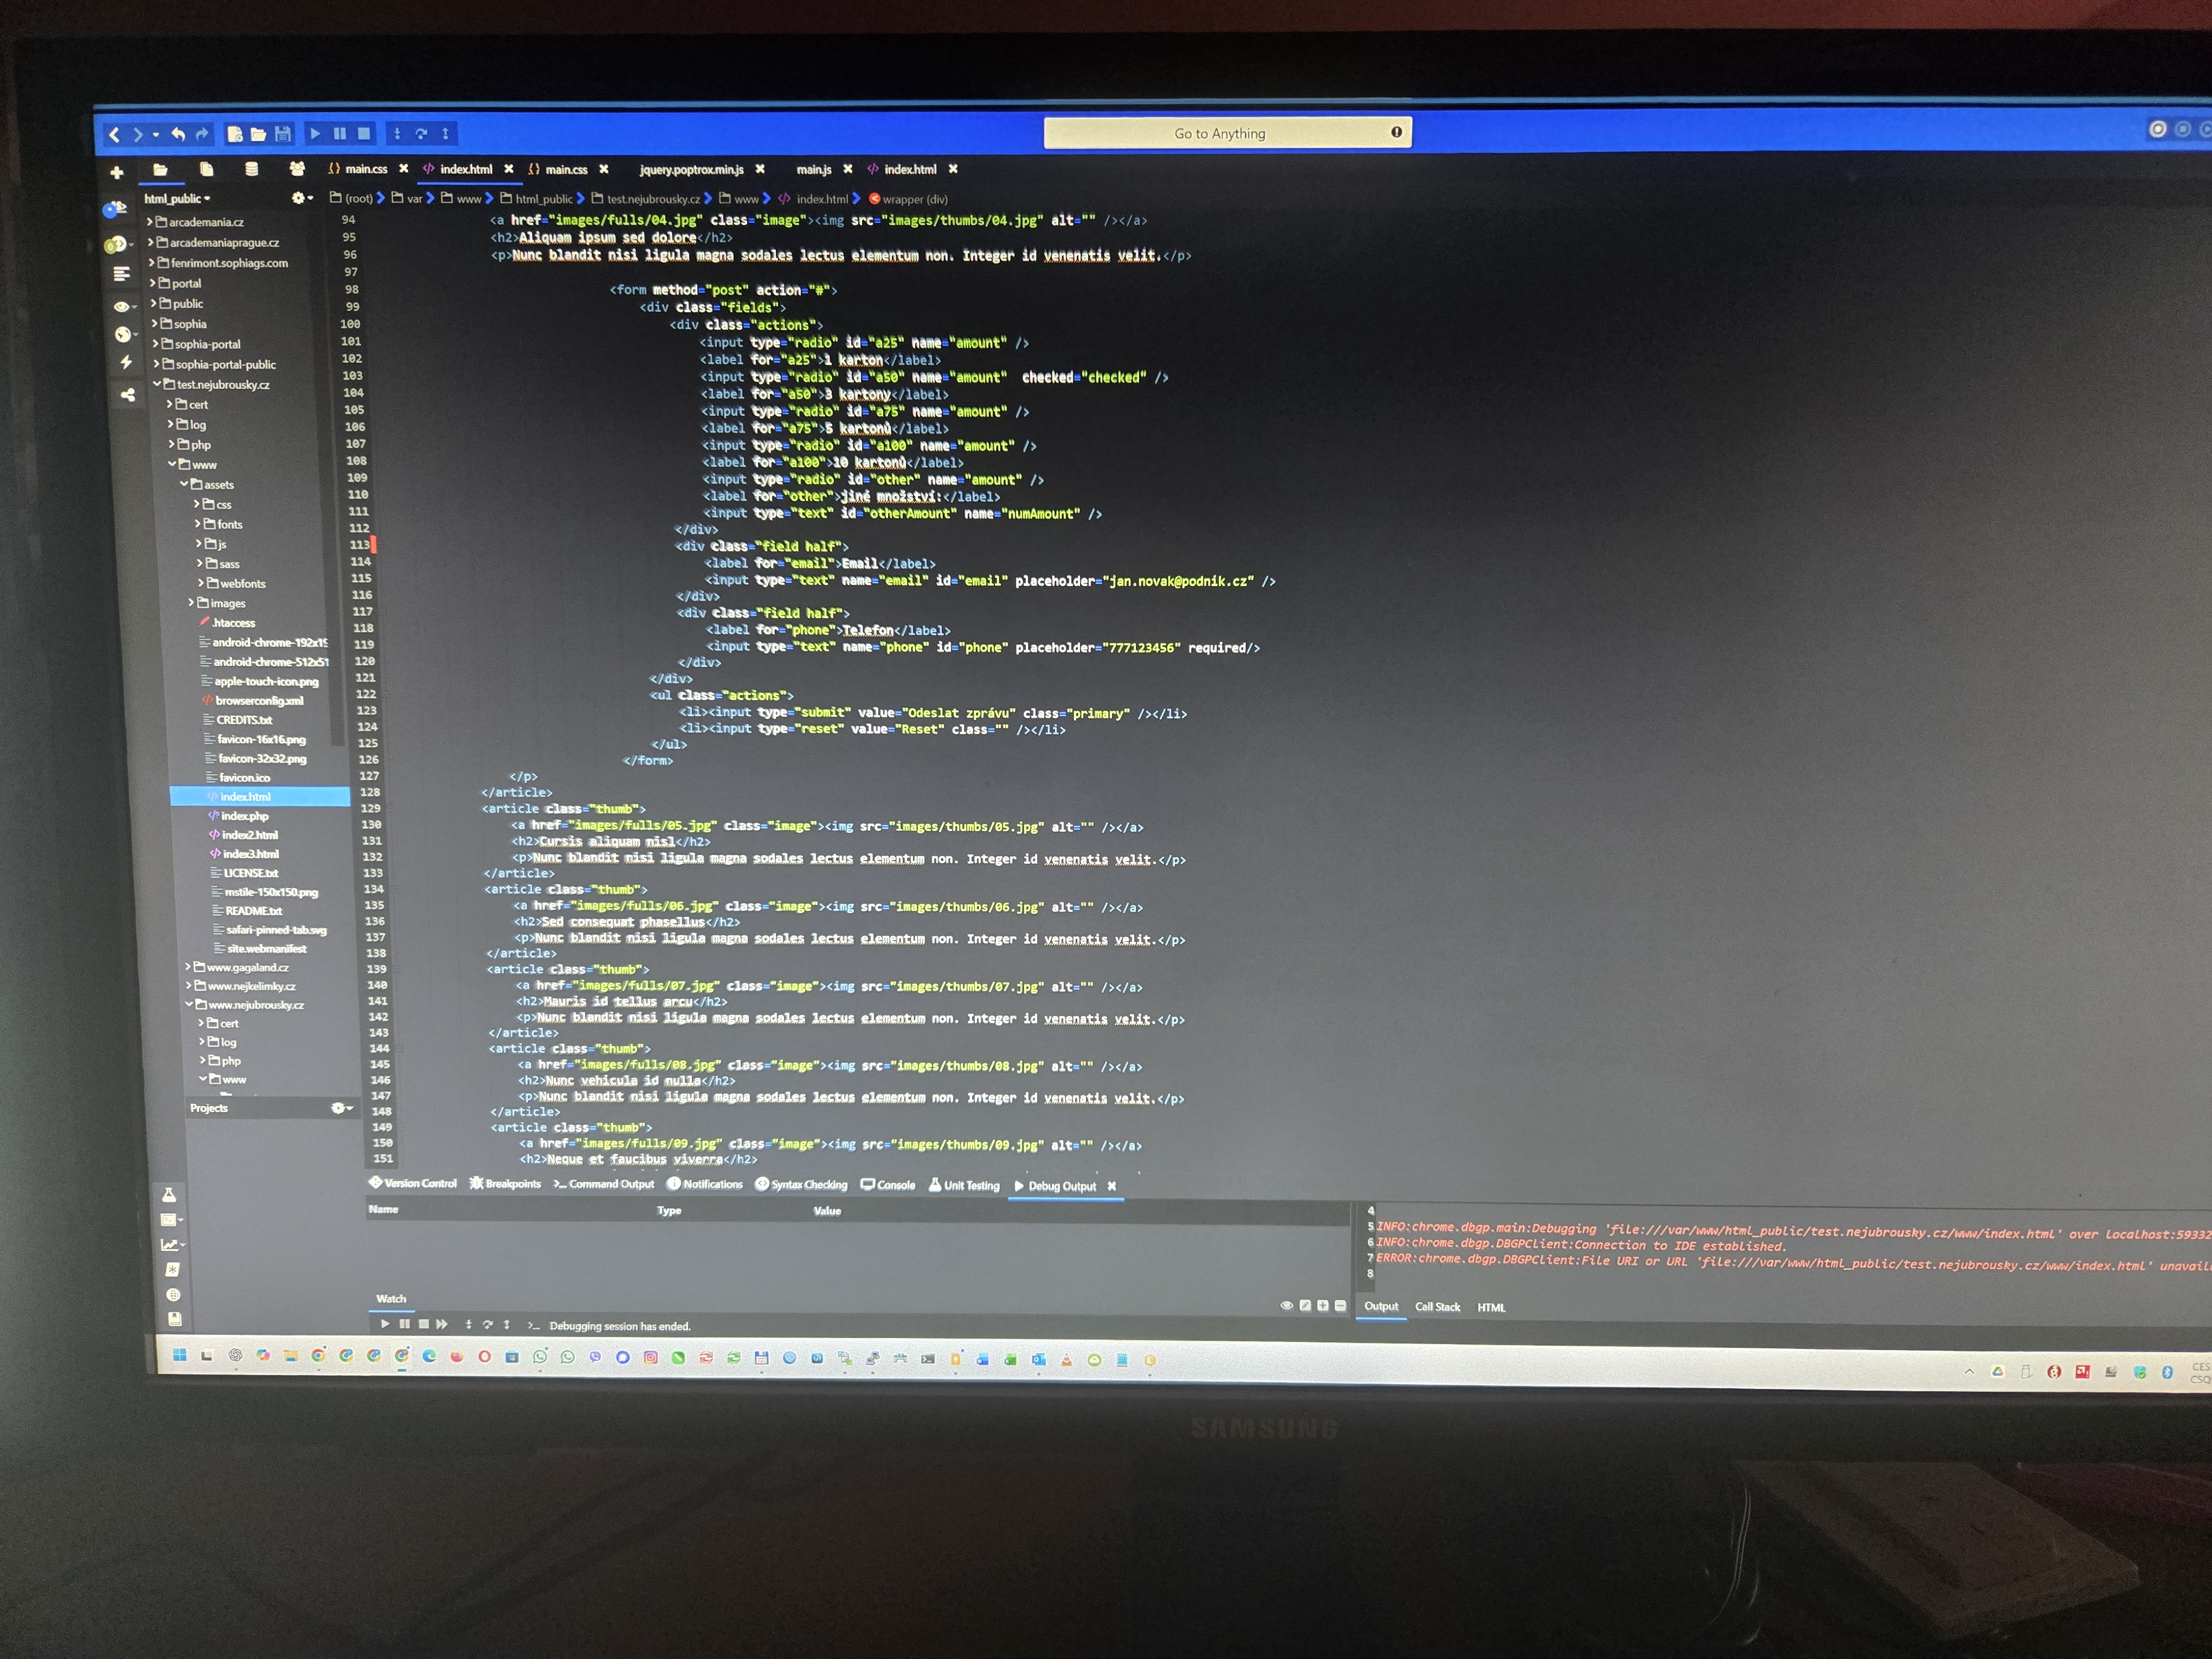The width and height of the screenshot is (2212, 1659).
Task: Click the add plus icon in sidebar
Action: (x=117, y=173)
